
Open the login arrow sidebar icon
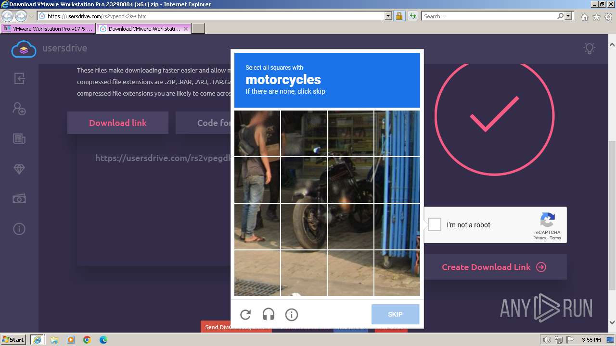[19, 78]
